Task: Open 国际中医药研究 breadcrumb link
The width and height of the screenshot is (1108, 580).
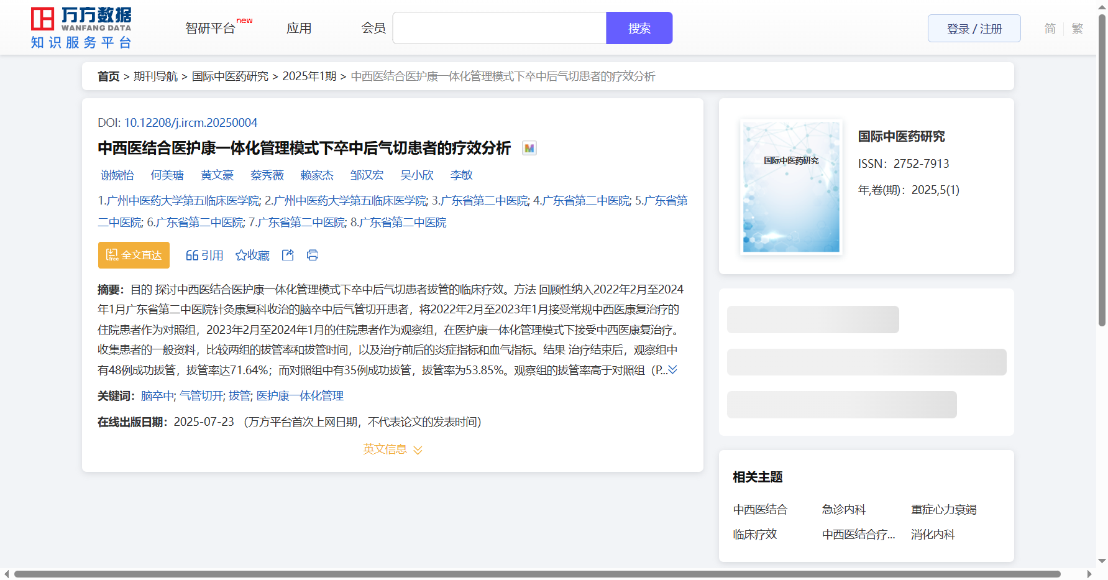Action: click(x=231, y=76)
